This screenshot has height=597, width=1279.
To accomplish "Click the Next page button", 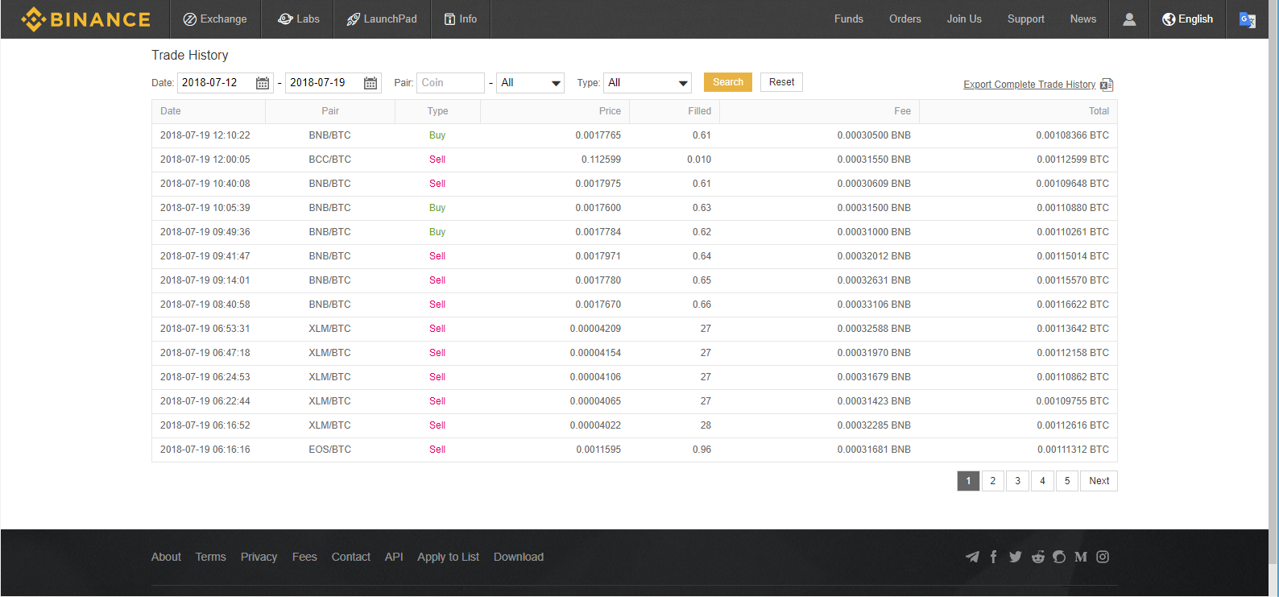I will [1099, 481].
